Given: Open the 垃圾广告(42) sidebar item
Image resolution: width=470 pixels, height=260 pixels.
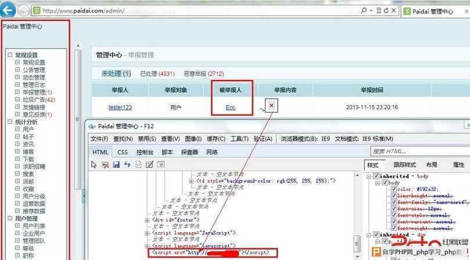Looking at the screenshot, I should tap(39, 100).
